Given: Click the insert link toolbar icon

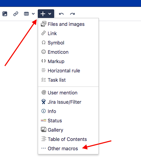Looking at the screenshot, I should (16, 14).
